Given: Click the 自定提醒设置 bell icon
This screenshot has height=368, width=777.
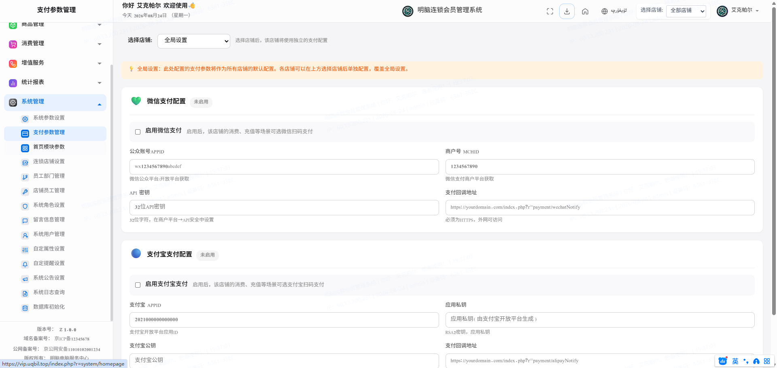Looking at the screenshot, I should click(x=25, y=264).
